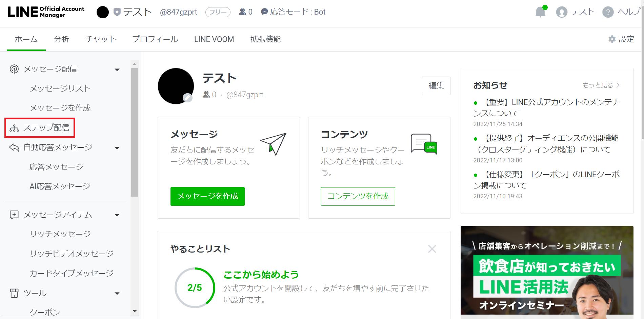The height and width of the screenshot is (319, 644).
Task: Open リッチメッセージ in the sidebar
Action: pyautogui.click(x=60, y=234)
